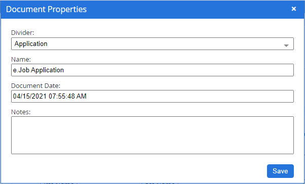Click the Document Properties title text
The height and width of the screenshot is (184, 305).
click(46, 9)
